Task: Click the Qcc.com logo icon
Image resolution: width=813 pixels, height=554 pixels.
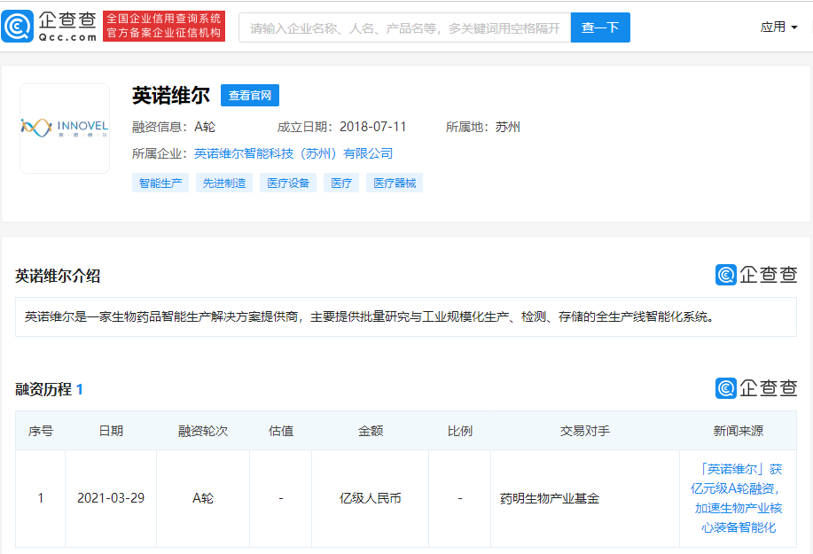Action: [x=17, y=27]
